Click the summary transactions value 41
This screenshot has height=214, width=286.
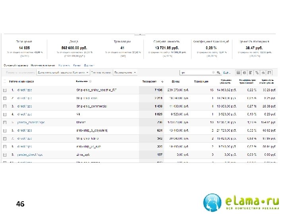click(x=122, y=48)
